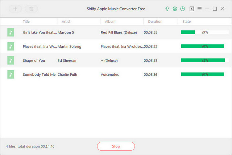Image resolution: width=232 pixels, height=155 pixels.
Task: Click the Album column header
Action: pos(110,22)
